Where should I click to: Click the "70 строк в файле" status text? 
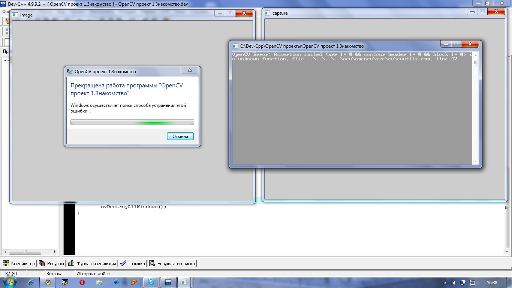[93, 274]
